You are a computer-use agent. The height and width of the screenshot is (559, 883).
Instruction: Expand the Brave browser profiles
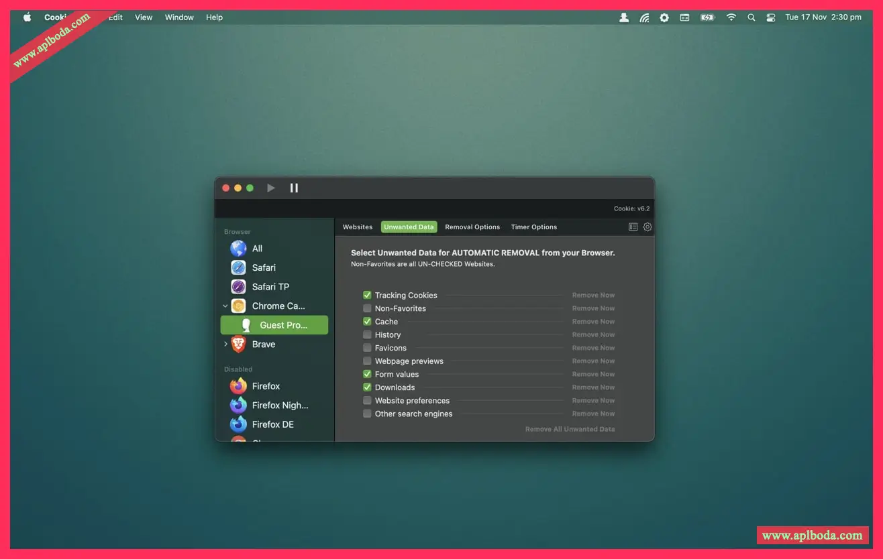click(225, 345)
